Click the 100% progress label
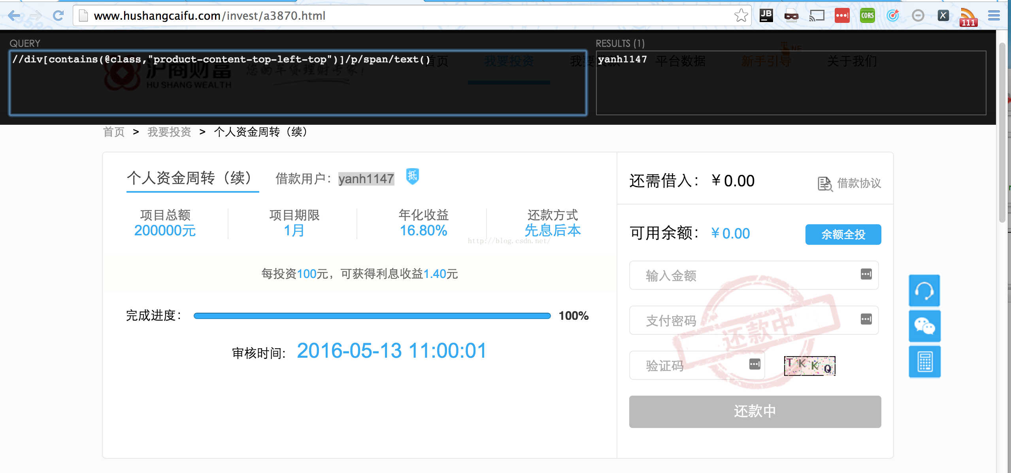This screenshot has height=473, width=1011. [573, 316]
